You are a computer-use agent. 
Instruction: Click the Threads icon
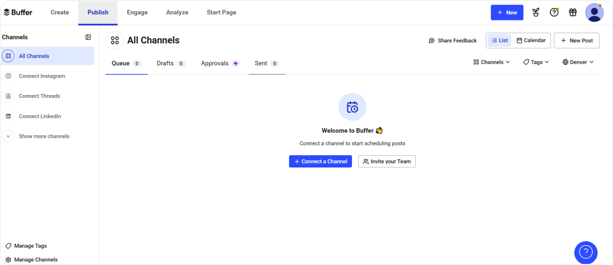pos(8,96)
